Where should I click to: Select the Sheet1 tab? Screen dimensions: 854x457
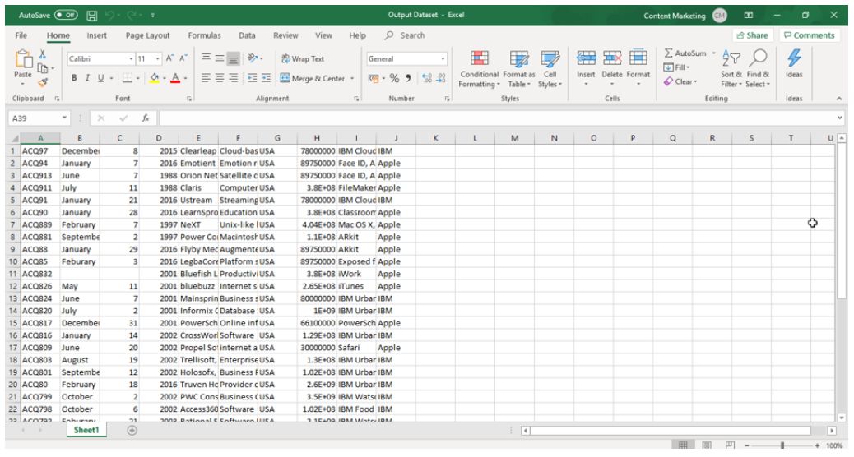[86, 431]
